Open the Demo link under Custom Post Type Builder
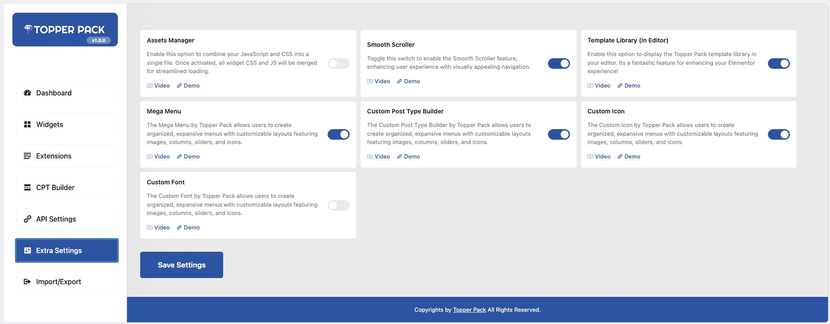 click(412, 156)
